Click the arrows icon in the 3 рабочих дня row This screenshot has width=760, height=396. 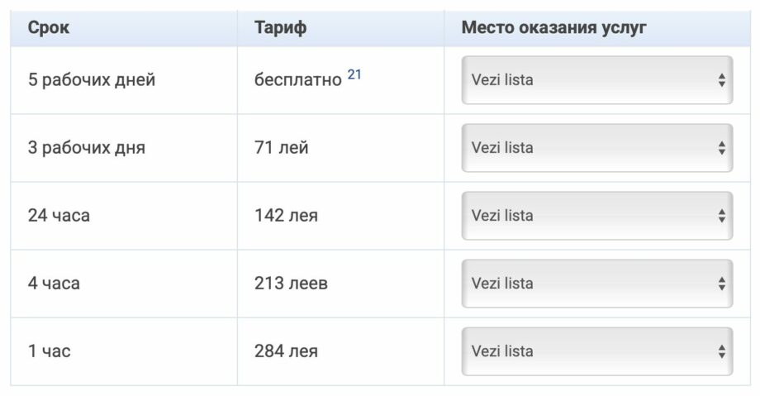[721, 148]
